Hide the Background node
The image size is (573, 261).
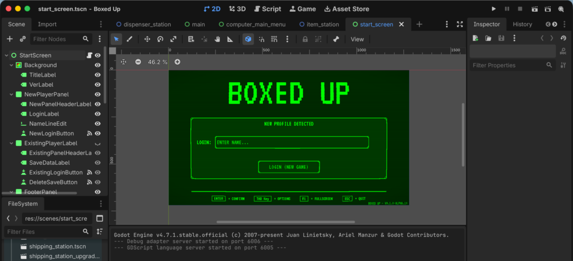[97, 65]
